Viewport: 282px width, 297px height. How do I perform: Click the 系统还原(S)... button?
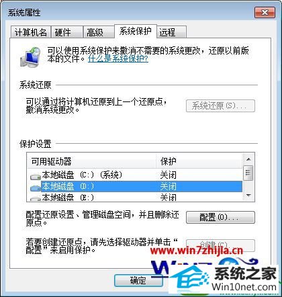pos(220,105)
